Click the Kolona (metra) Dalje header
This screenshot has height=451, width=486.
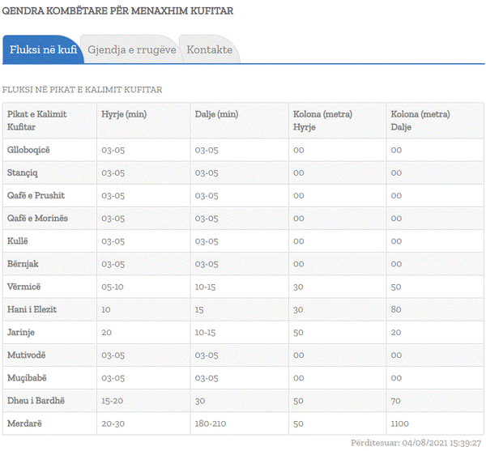coord(420,121)
